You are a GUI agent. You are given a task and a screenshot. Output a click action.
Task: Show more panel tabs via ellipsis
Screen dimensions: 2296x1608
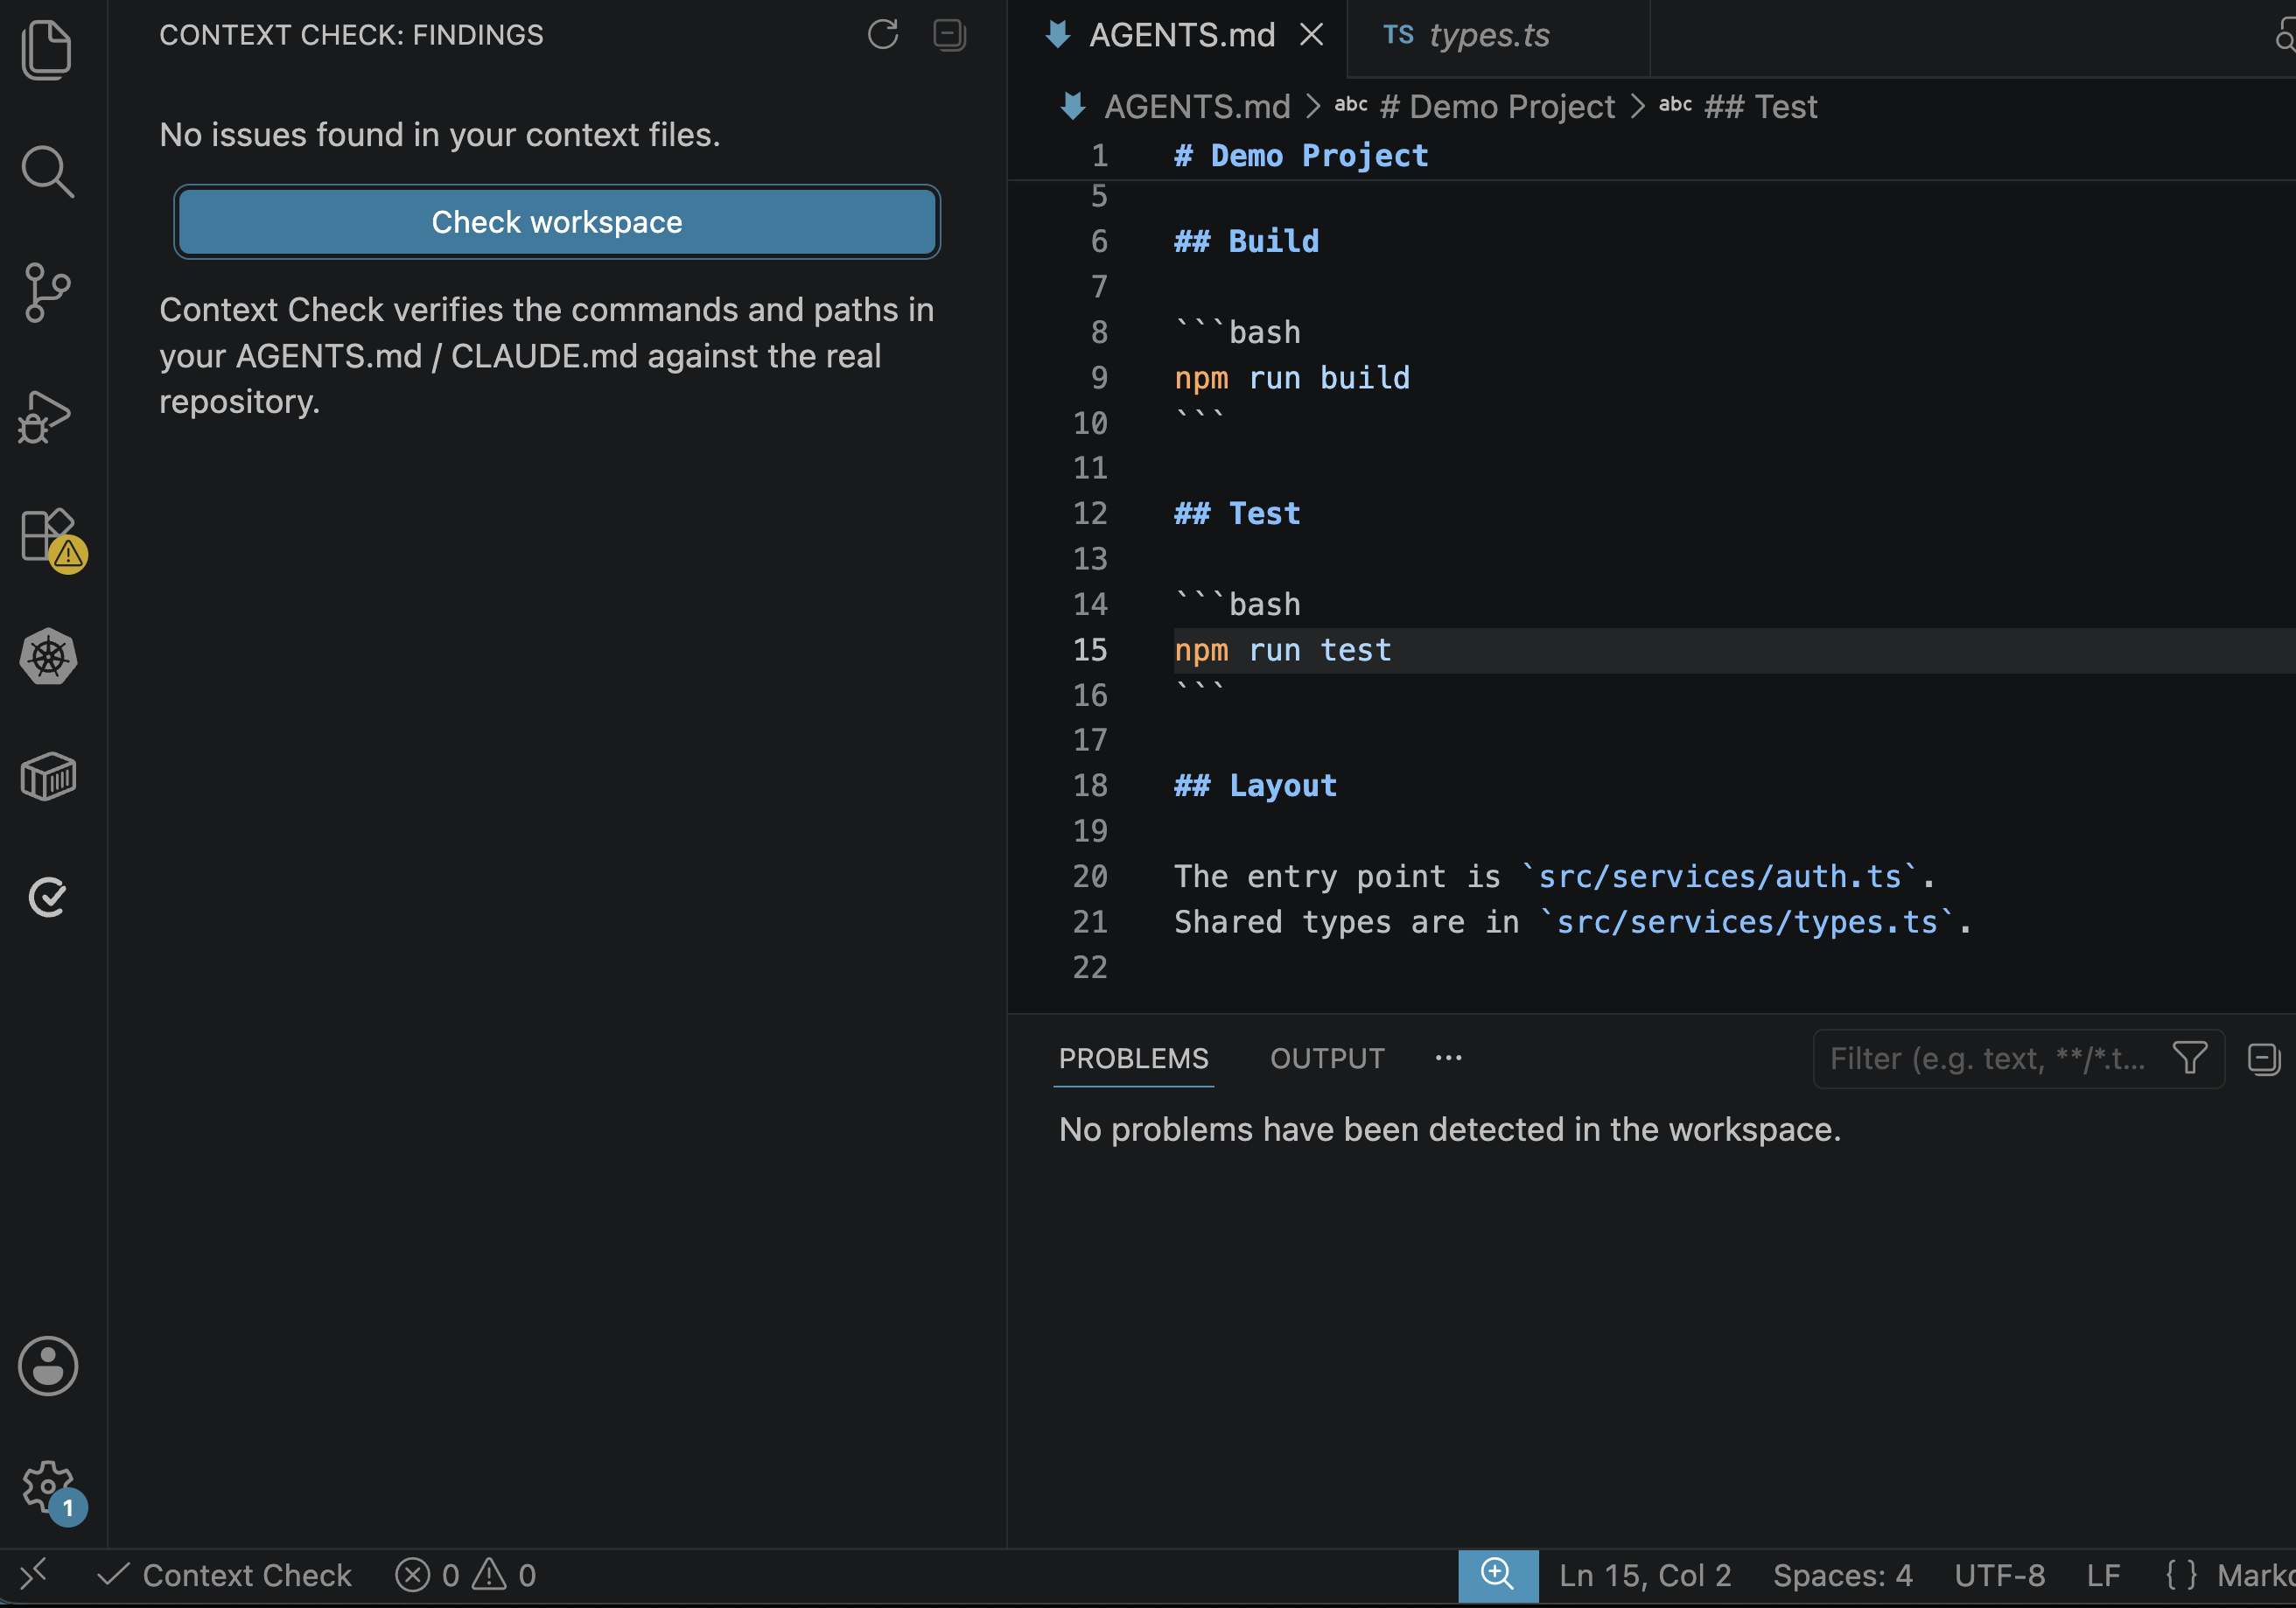tap(1447, 1058)
